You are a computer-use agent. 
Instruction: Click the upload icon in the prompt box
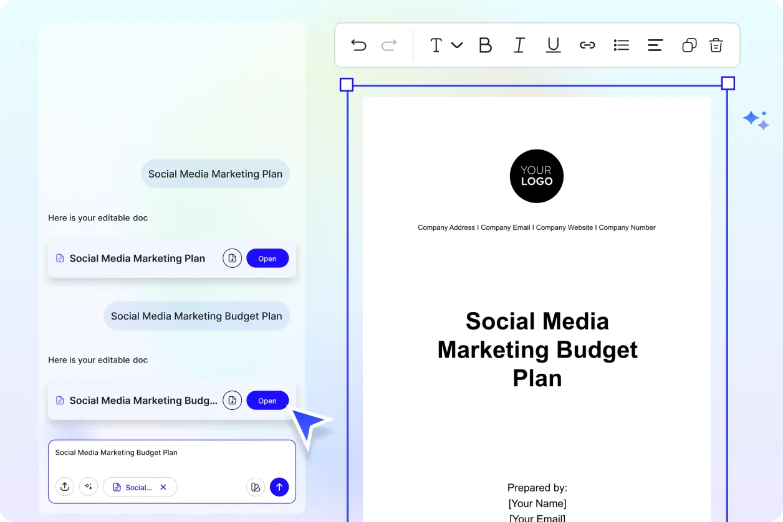pos(65,487)
